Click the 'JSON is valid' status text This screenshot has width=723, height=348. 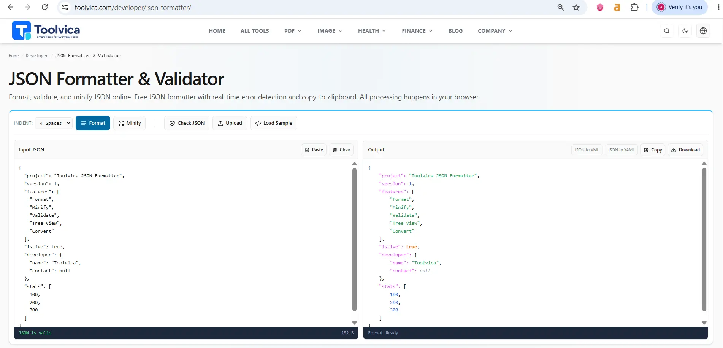click(35, 333)
